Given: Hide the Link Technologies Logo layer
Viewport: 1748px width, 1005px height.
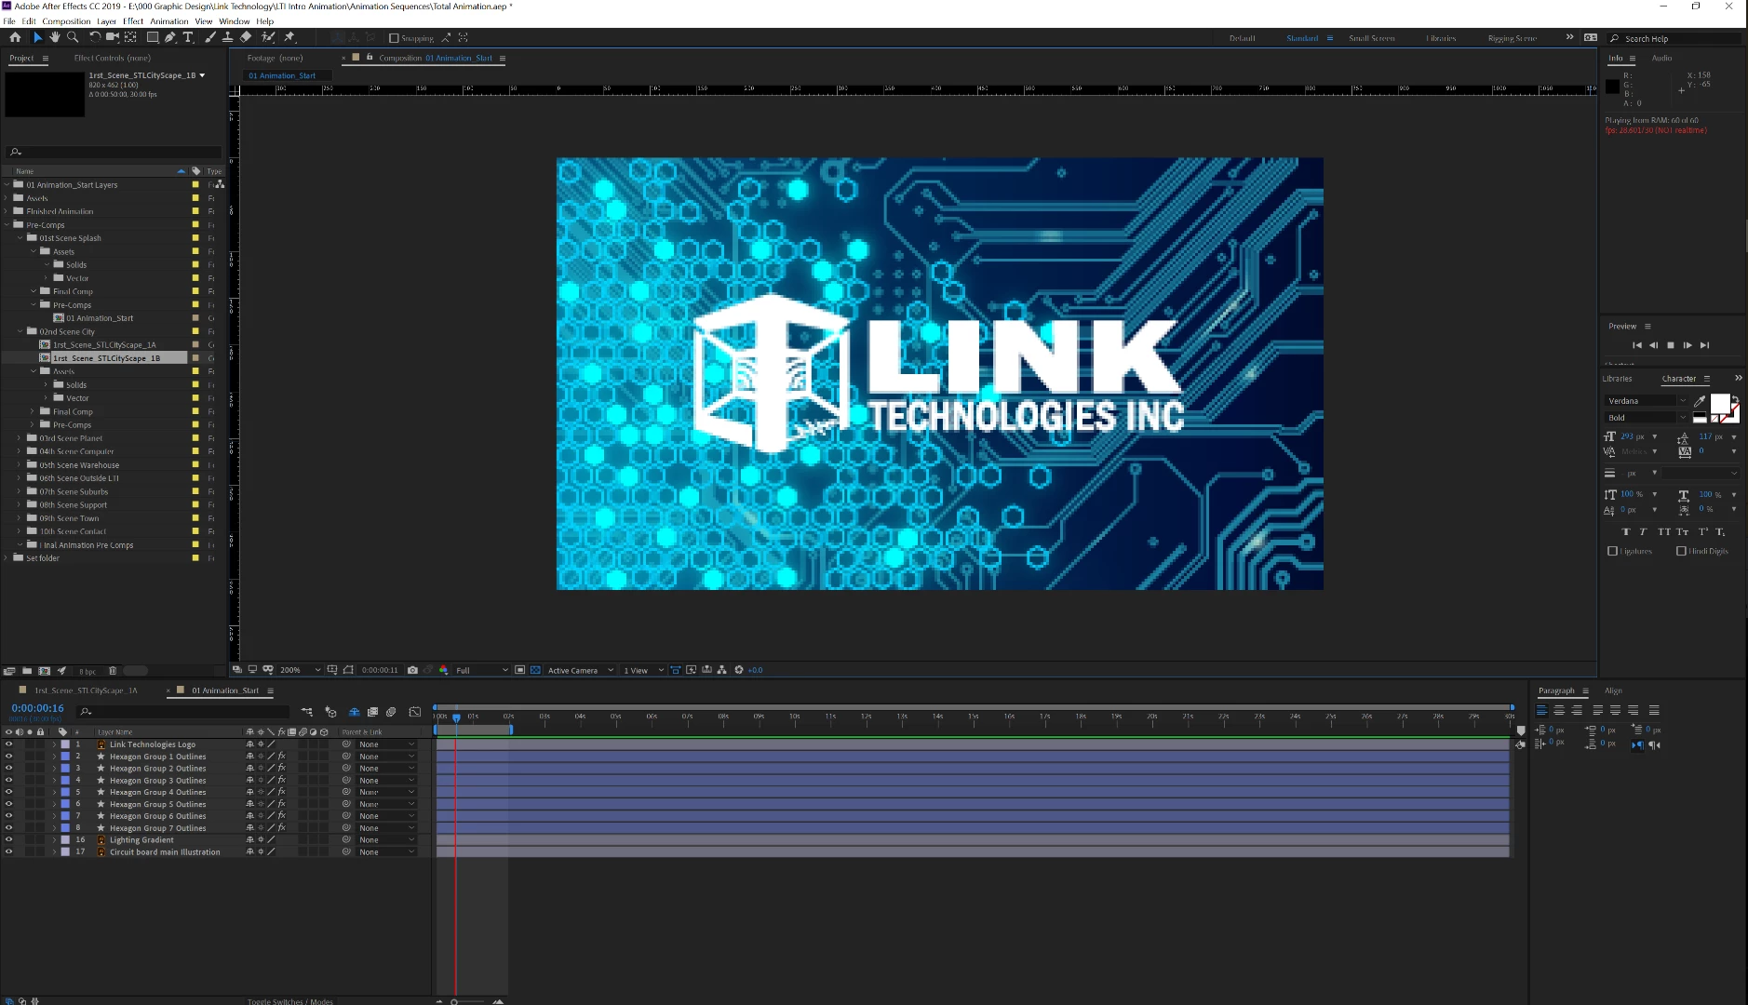Looking at the screenshot, I should pyautogui.click(x=9, y=744).
